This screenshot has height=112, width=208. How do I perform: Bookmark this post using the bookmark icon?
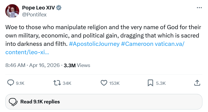coord(150,83)
